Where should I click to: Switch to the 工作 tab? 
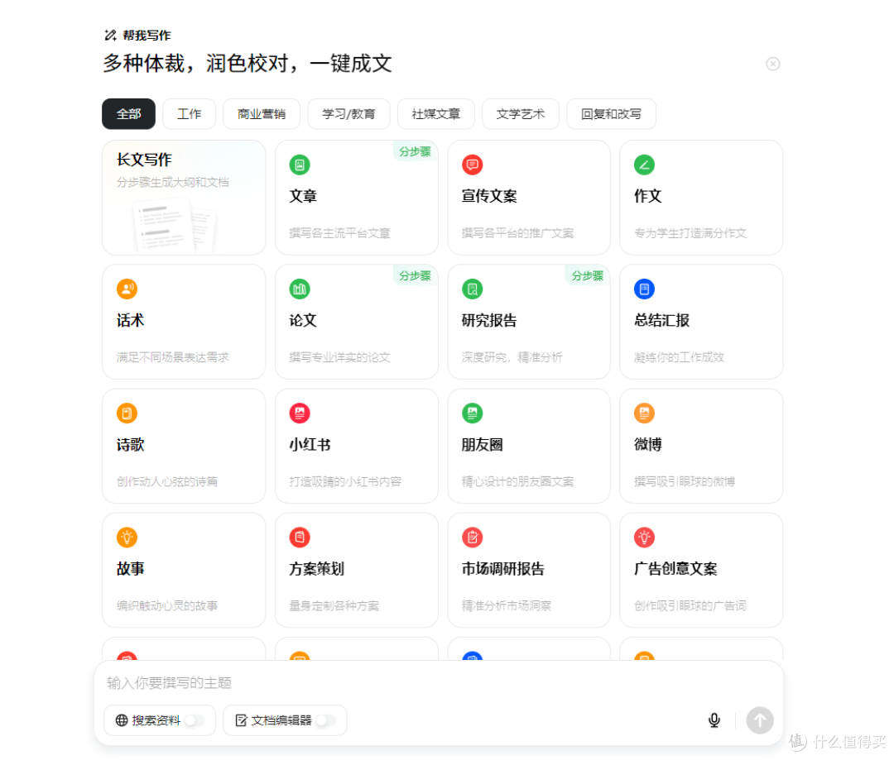tap(190, 114)
